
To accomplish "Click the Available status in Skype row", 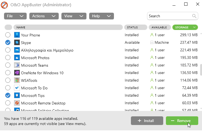I will (x=132, y=42).
